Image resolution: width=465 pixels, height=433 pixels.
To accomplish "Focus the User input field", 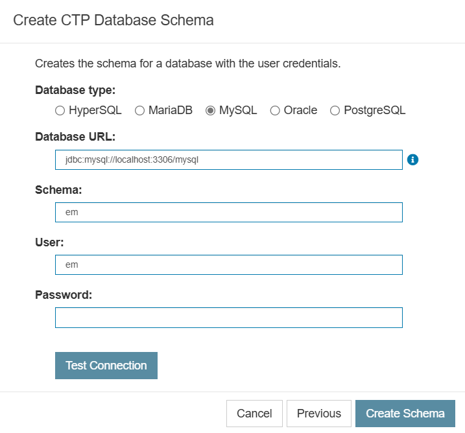I will (x=229, y=264).
